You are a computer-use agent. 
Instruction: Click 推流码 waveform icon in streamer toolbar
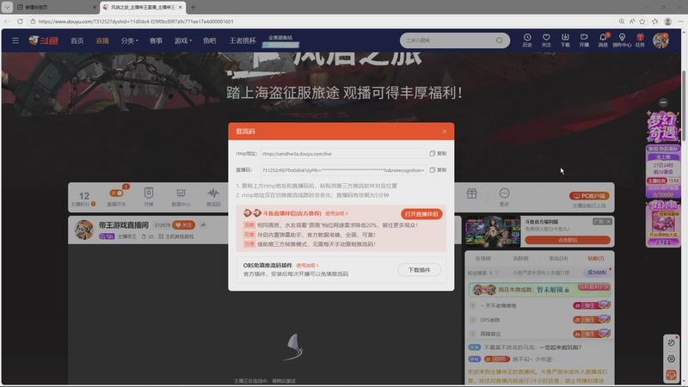[213, 197]
